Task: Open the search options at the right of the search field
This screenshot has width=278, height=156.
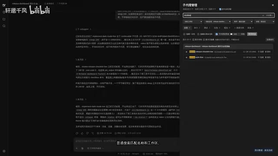Action: (269, 16)
